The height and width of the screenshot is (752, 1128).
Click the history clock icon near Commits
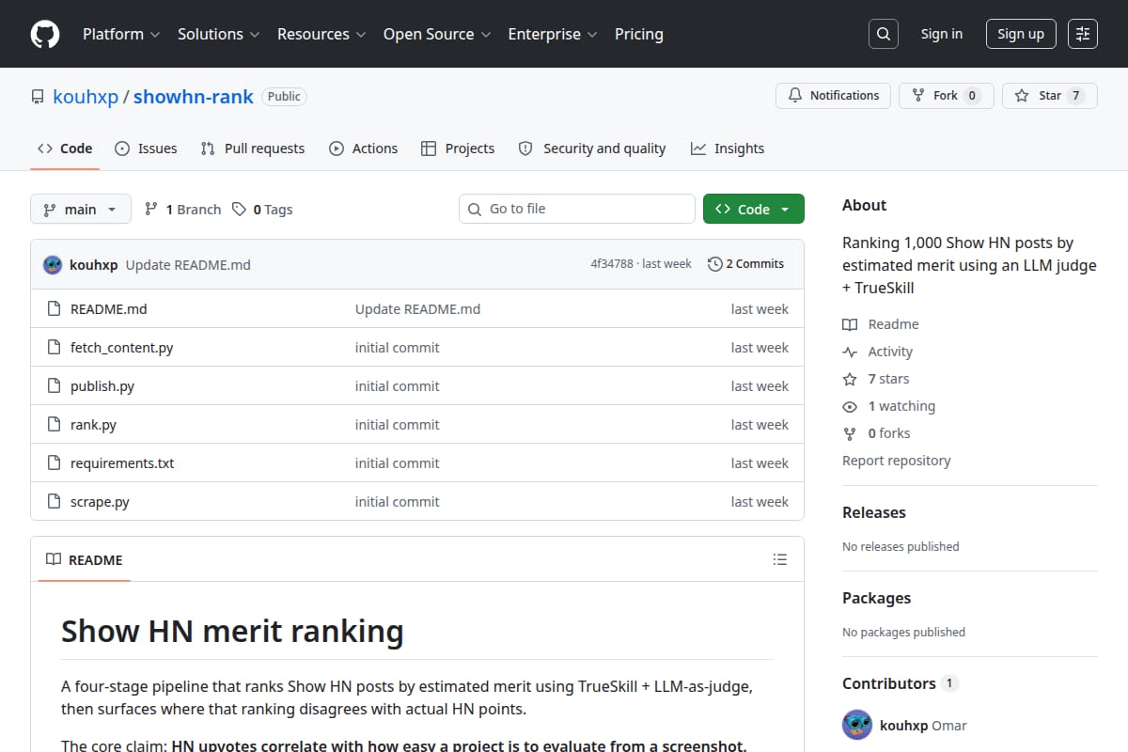tap(714, 264)
